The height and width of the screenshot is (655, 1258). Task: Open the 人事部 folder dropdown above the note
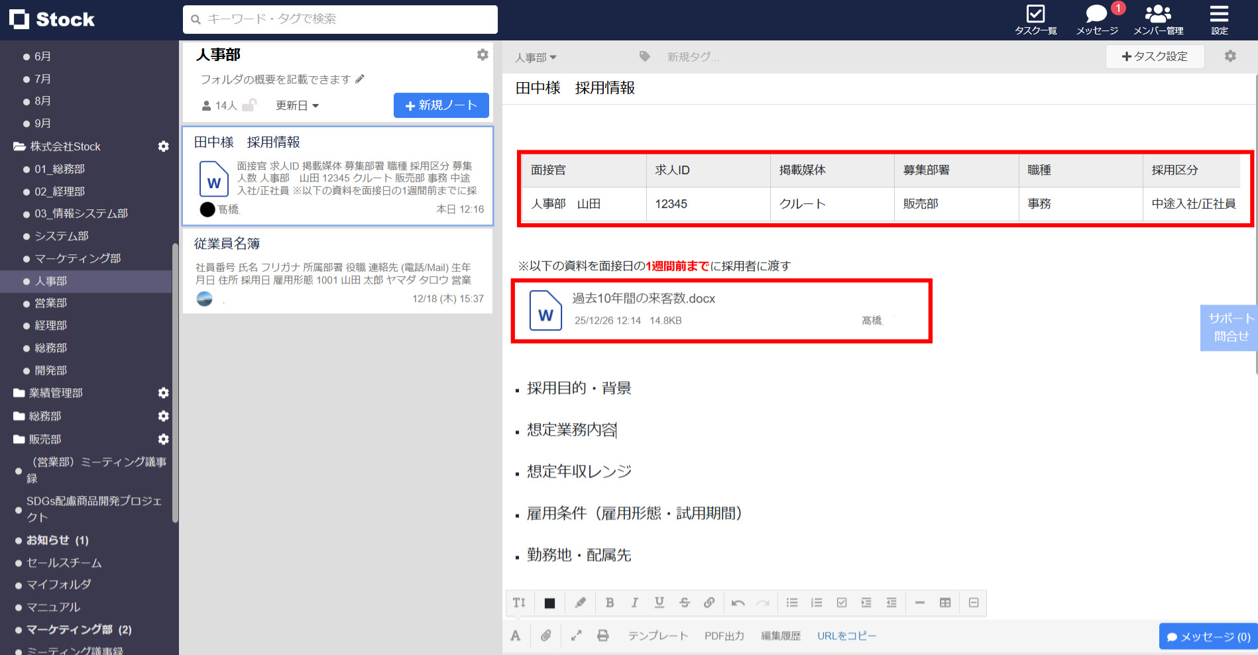pos(536,57)
